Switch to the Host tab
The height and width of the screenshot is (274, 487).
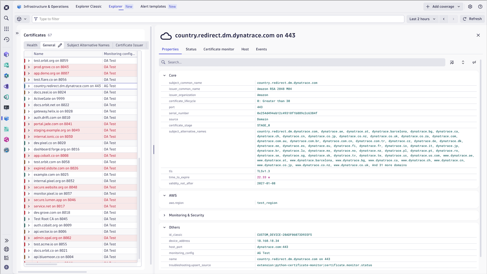pyautogui.click(x=245, y=49)
